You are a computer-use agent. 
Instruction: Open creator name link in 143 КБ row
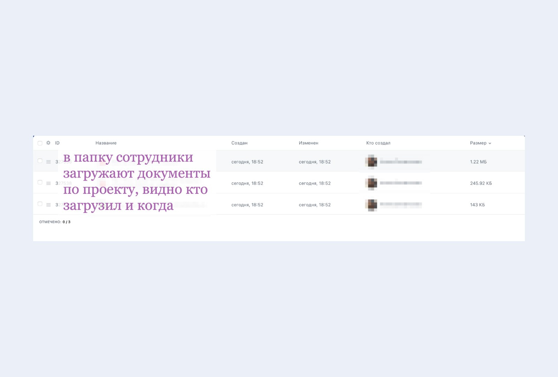click(401, 205)
